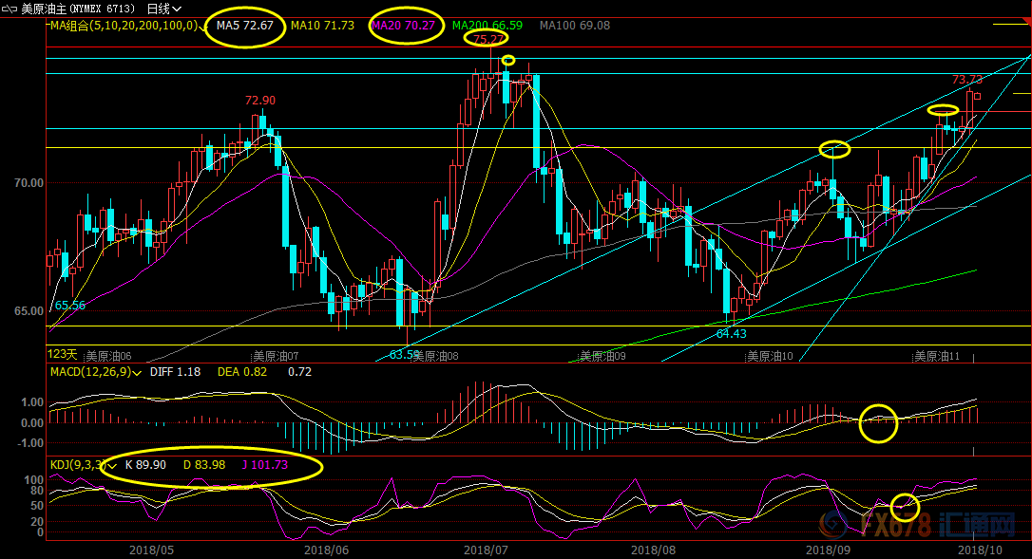Click the 123天 period label

(63, 353)
